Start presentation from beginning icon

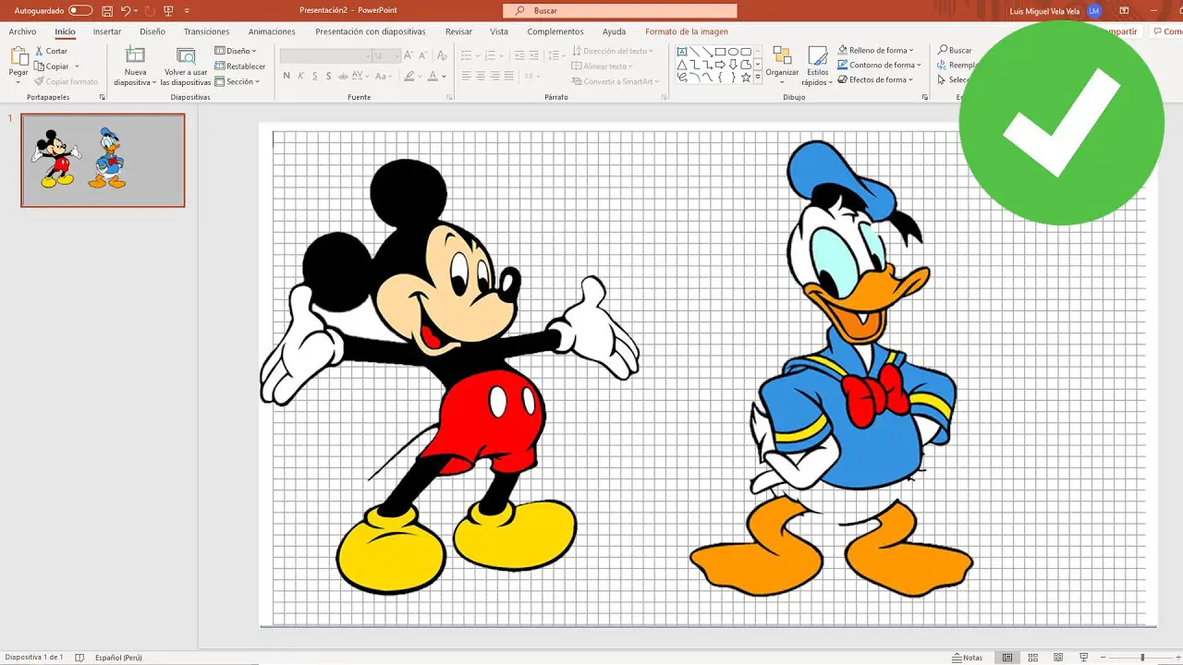click(167, 10)
